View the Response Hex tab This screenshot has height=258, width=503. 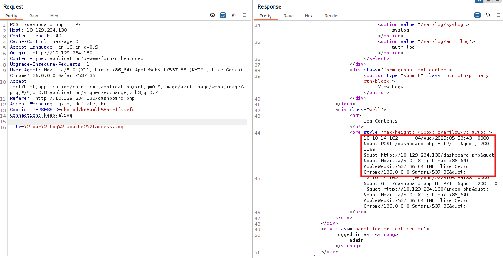click(309, 16)
